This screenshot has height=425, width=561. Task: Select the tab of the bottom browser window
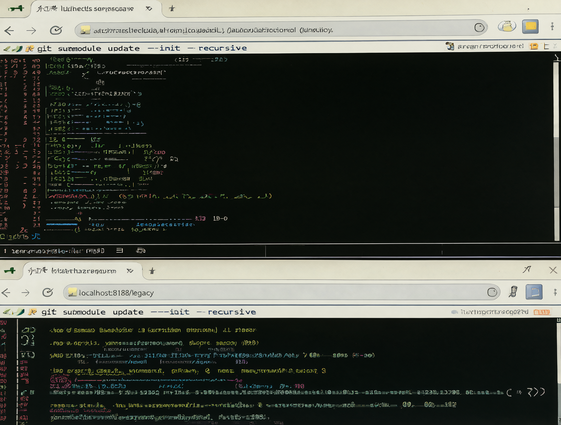(x=83, y=271)
